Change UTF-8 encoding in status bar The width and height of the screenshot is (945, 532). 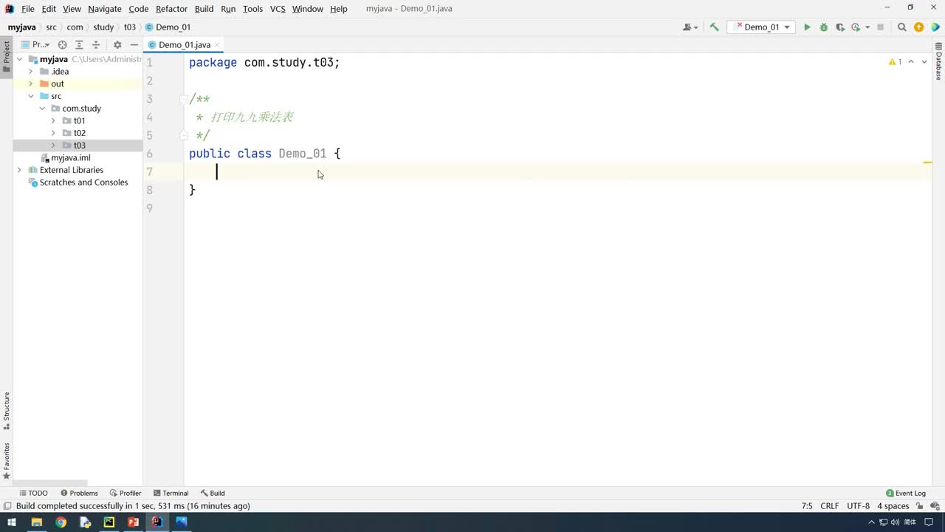tap(859, 506)
